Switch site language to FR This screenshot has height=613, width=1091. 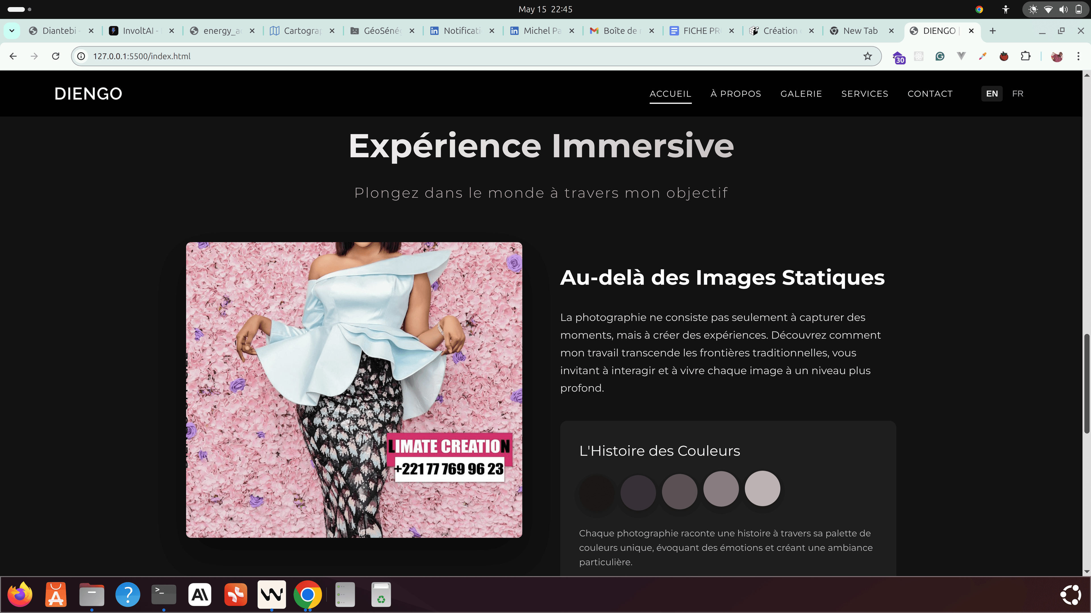pyautogui.click(x=1017, y=93)
